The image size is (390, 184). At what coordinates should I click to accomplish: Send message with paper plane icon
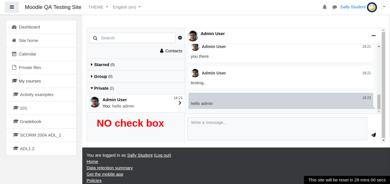click(x=374, y=135)
